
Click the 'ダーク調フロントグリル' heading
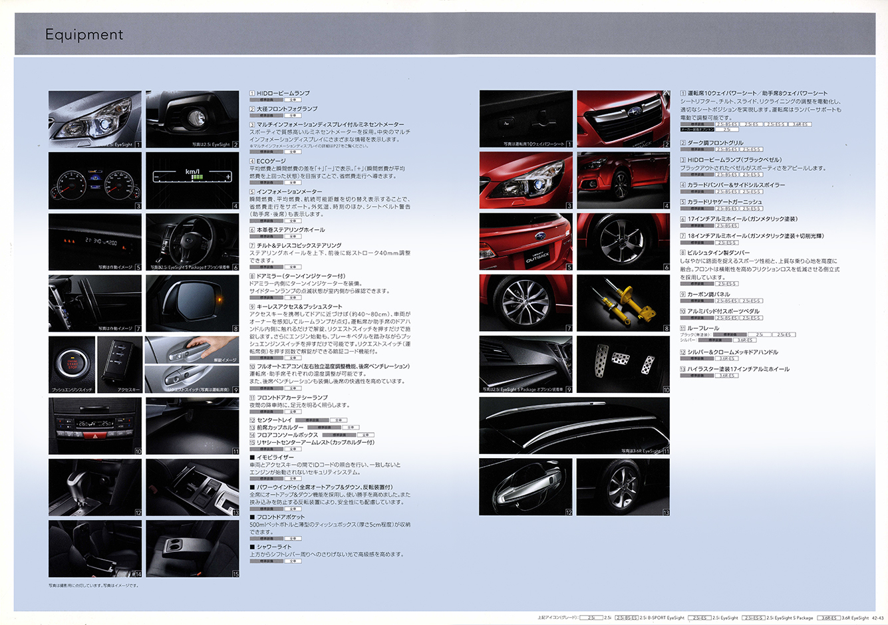click(x=716, y=143)
